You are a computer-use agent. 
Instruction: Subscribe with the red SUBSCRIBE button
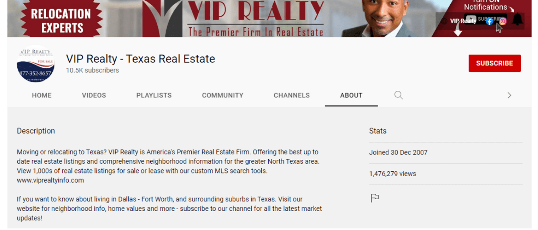495,63
